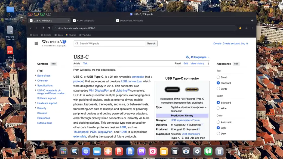
Task: Click the Wikipedia logo
Action: click(x=54, y=43)
